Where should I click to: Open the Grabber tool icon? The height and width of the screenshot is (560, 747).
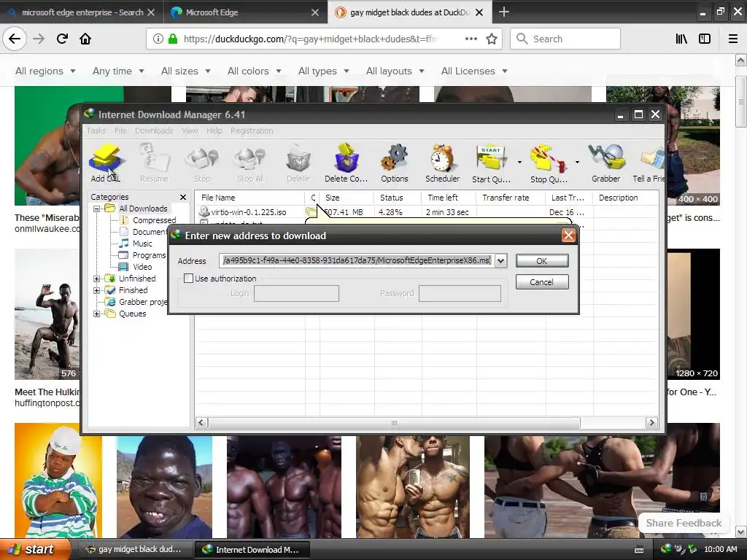click(606, 163)
